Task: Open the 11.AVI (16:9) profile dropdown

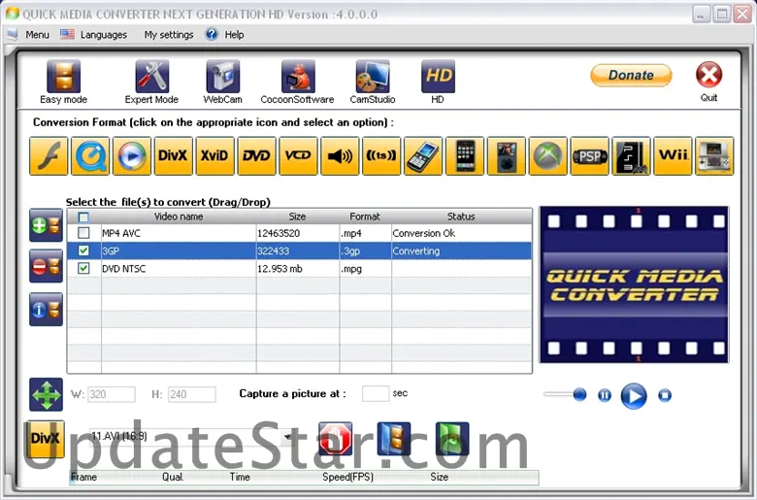Action: point(287,437)
